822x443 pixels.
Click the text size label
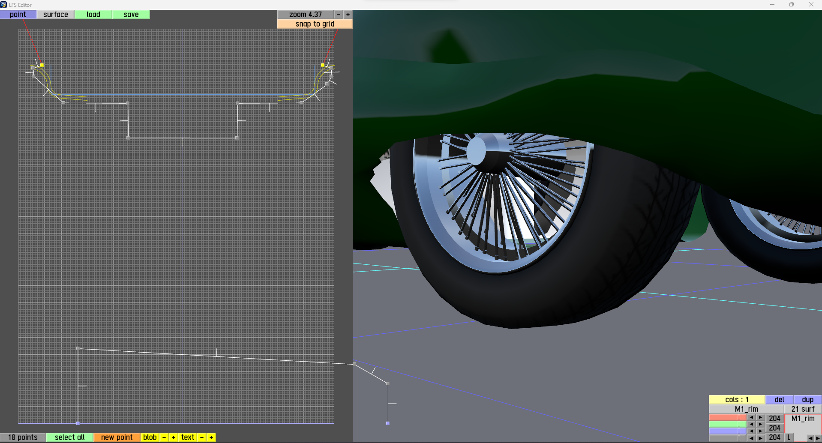(188, 437)
